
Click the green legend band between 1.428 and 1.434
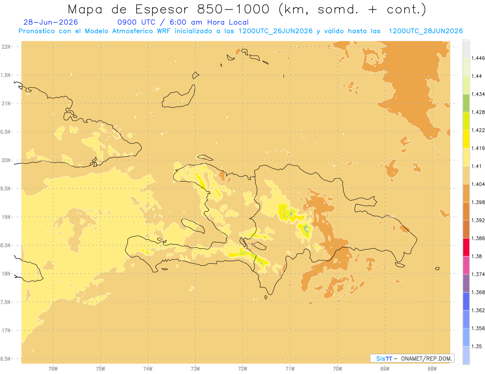tap(466, 103)
